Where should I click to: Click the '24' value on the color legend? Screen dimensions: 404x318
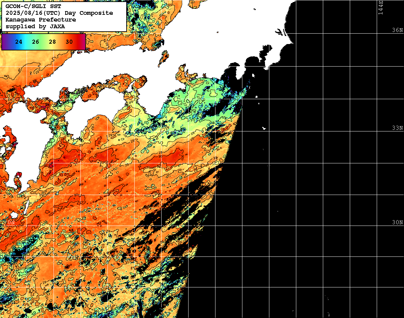tap(19, 42)
